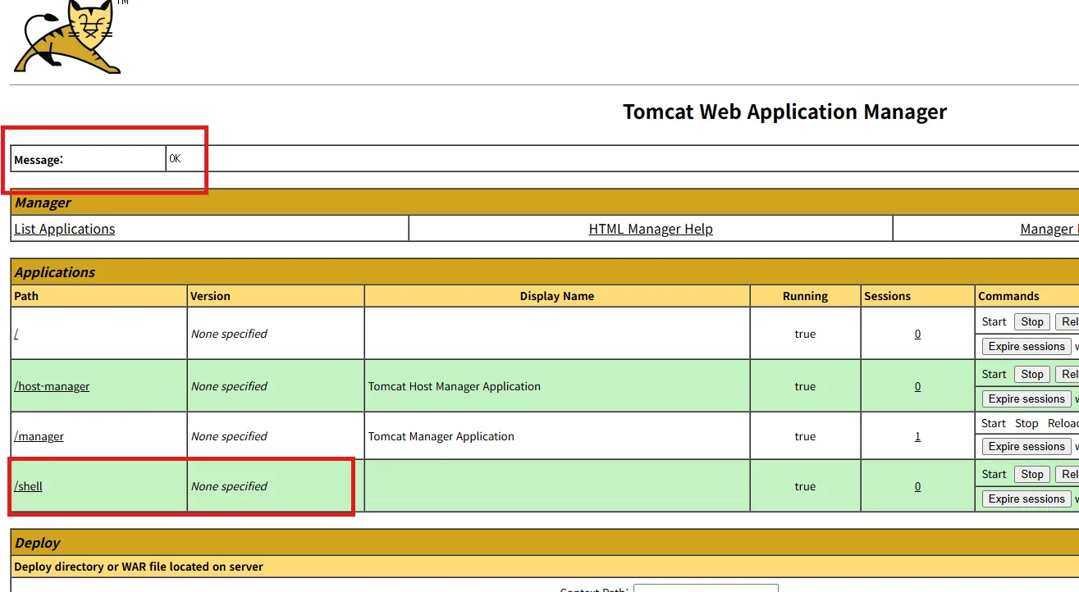Stop the /shell application
The width and height of the screenshot is (1079, 592).
[1032, 475]
